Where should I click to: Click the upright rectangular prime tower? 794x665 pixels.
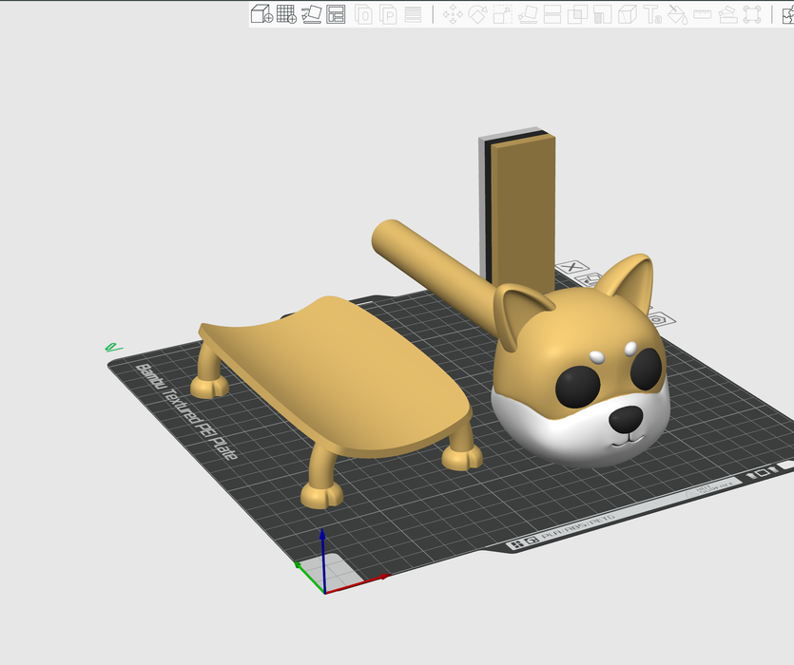point(523,209)
